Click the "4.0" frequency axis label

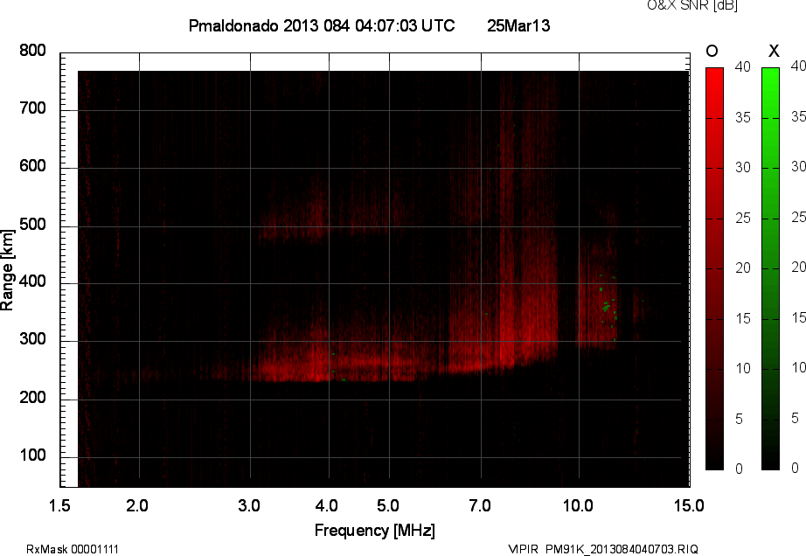click(x=326, y=505)
